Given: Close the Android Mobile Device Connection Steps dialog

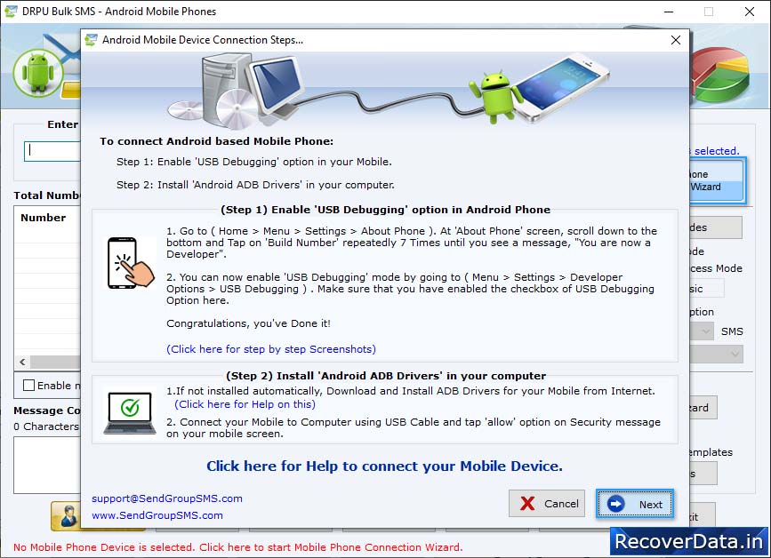Looking at the screenshot, I should coord(676,40).
